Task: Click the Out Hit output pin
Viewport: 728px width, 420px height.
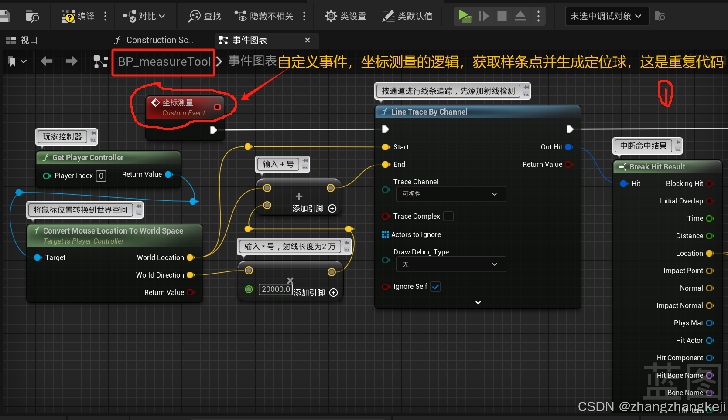Action: [x=569, y=147]
